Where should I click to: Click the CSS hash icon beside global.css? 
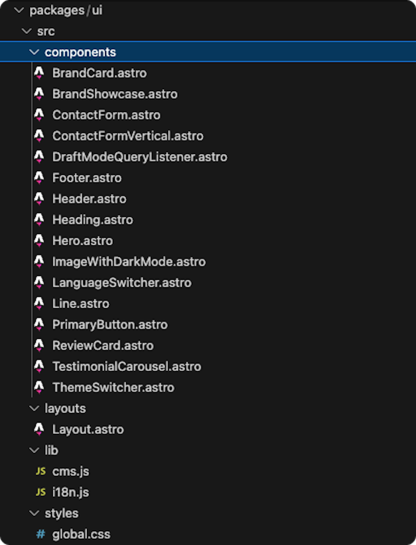coord(41,534)
